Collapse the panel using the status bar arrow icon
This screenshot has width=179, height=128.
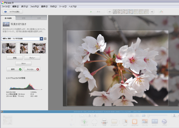pyautogui.click(x=2, y=112)
